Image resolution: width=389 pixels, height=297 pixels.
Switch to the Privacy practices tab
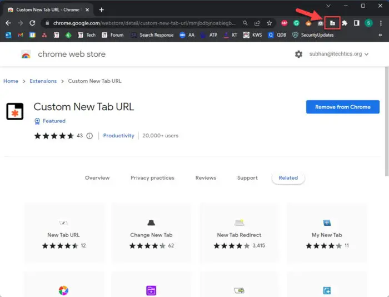click(152, 178)
